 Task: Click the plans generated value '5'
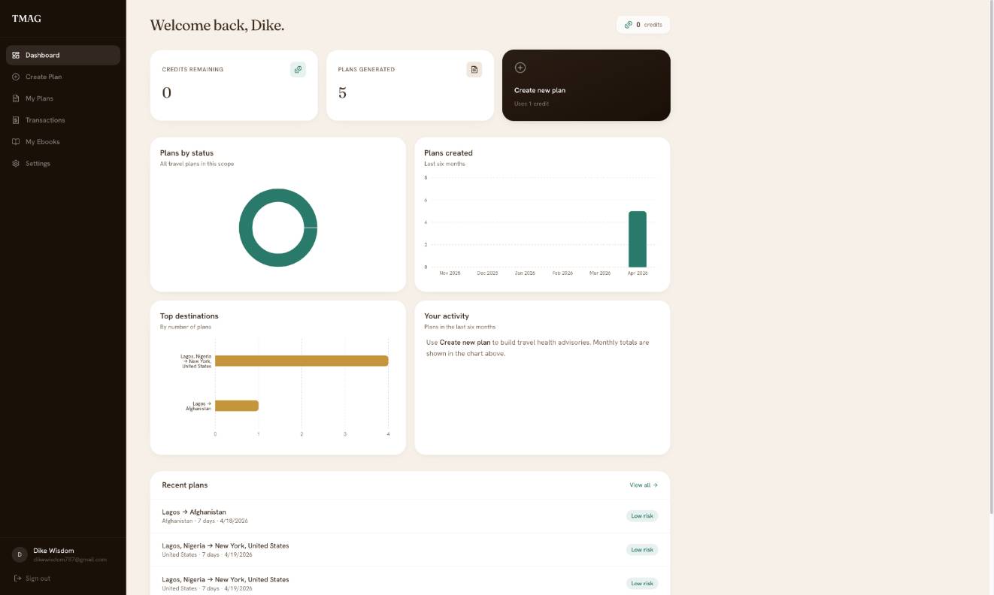342,93
